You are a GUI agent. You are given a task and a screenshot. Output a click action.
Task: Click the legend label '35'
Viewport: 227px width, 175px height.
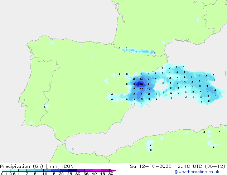tap(86, 174)
